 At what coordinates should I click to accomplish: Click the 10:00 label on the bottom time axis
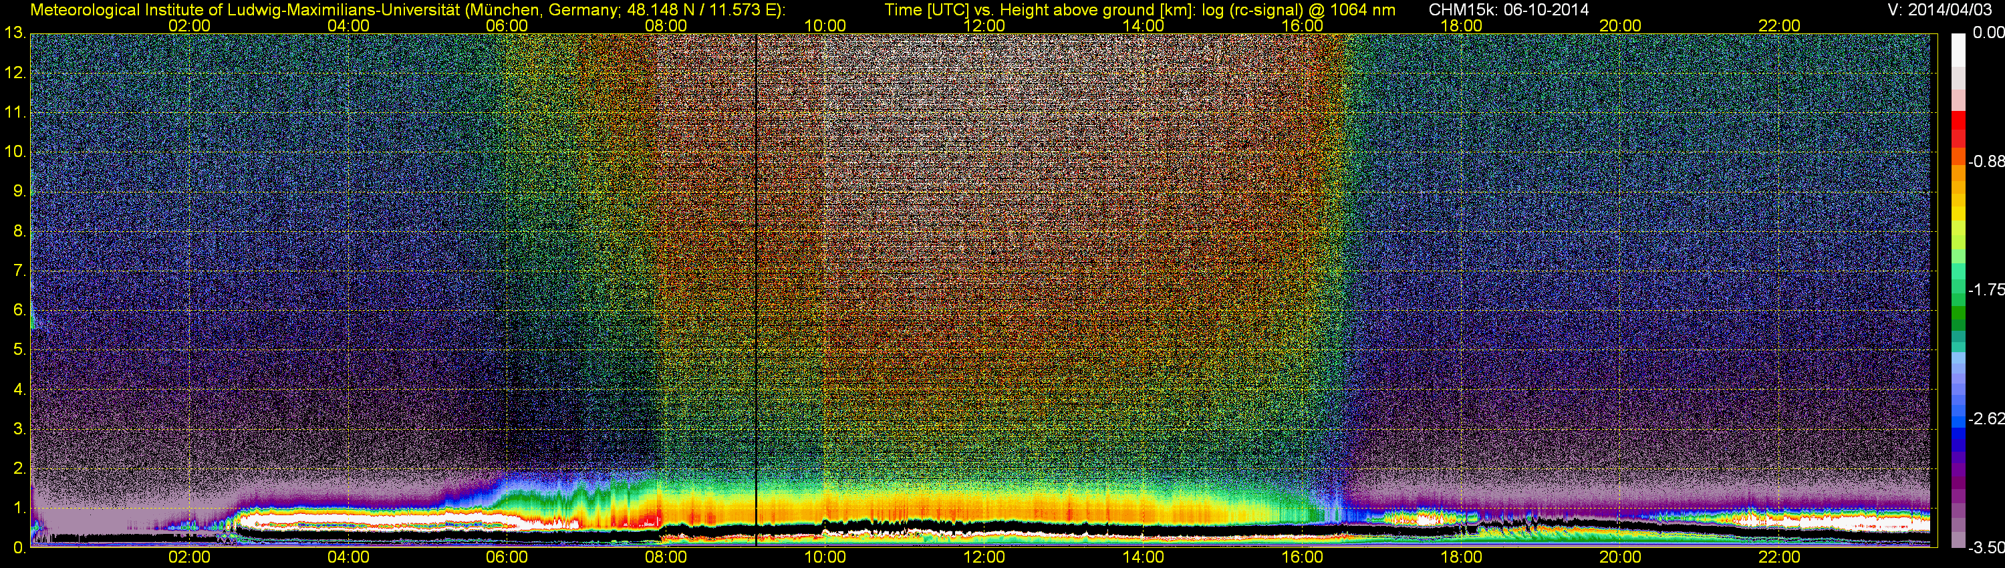pos(825,558)
